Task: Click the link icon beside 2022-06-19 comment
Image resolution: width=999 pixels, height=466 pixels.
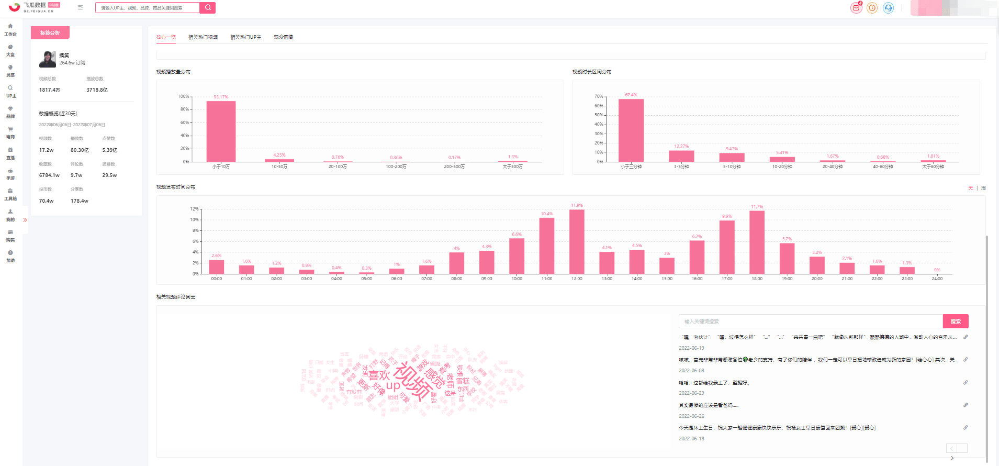Action: click(966, 337)
